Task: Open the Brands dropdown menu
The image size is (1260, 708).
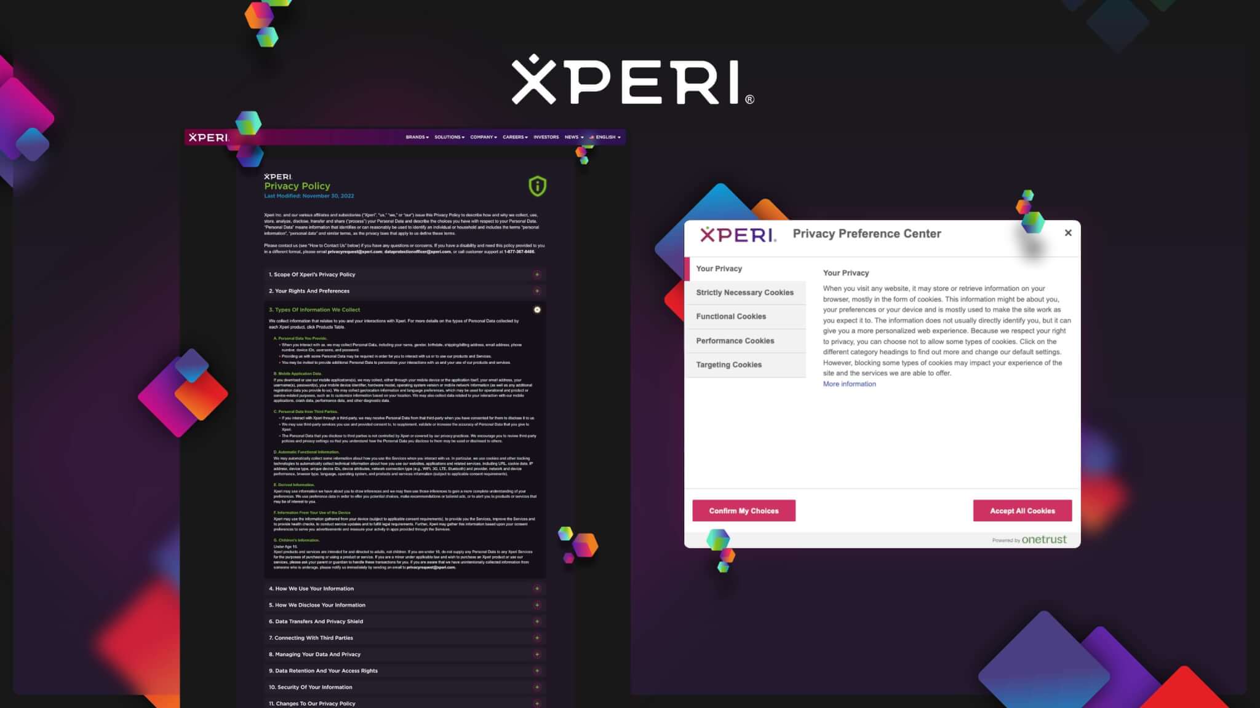Action: pos(417,137)
